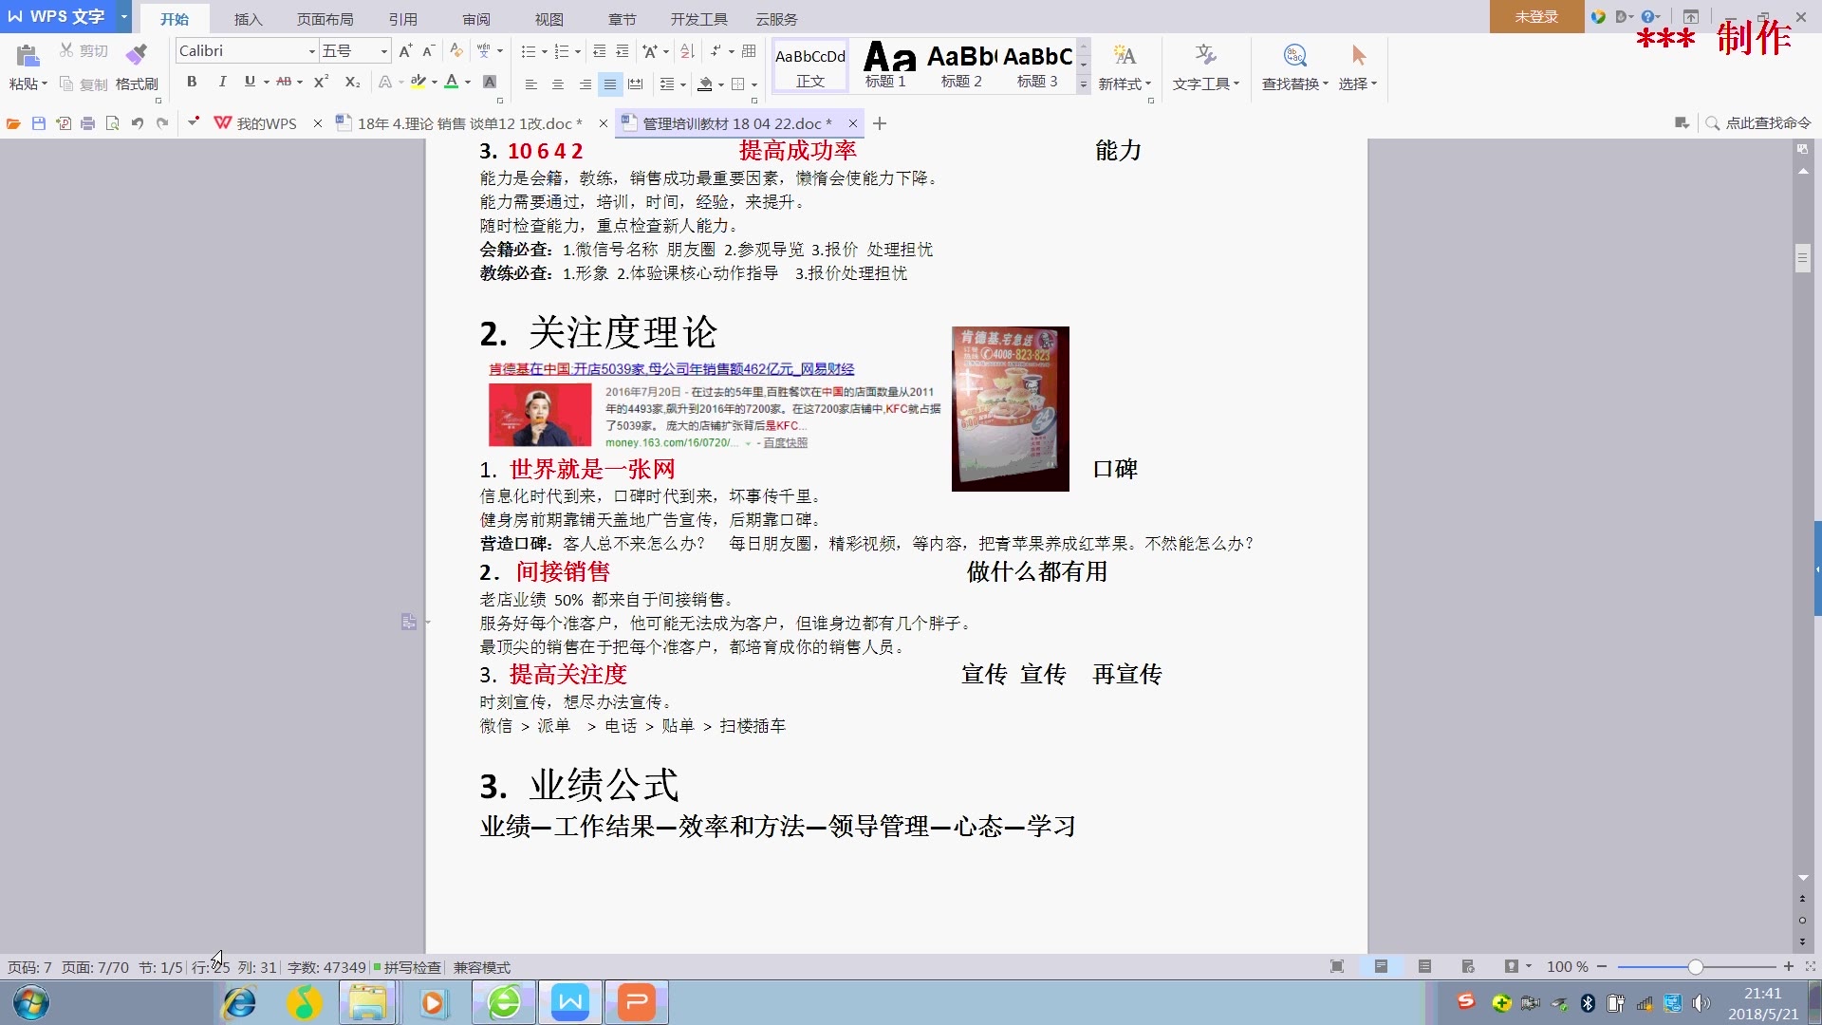
Task: Open the bullet list dropdown arrow
Action: [x=544, y=51]
